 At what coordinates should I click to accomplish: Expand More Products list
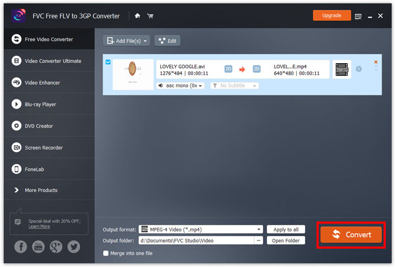pyautogui.click(x=50, y=190)
